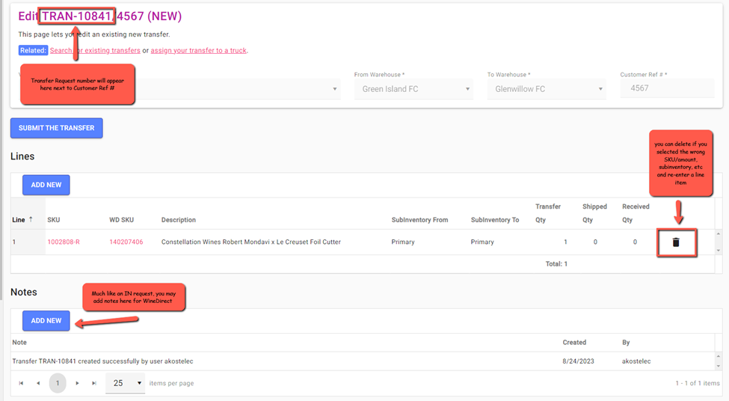Open SKU 1002808-R link
Viewport: 729px width, 401px height.
[x=64, y=242]
